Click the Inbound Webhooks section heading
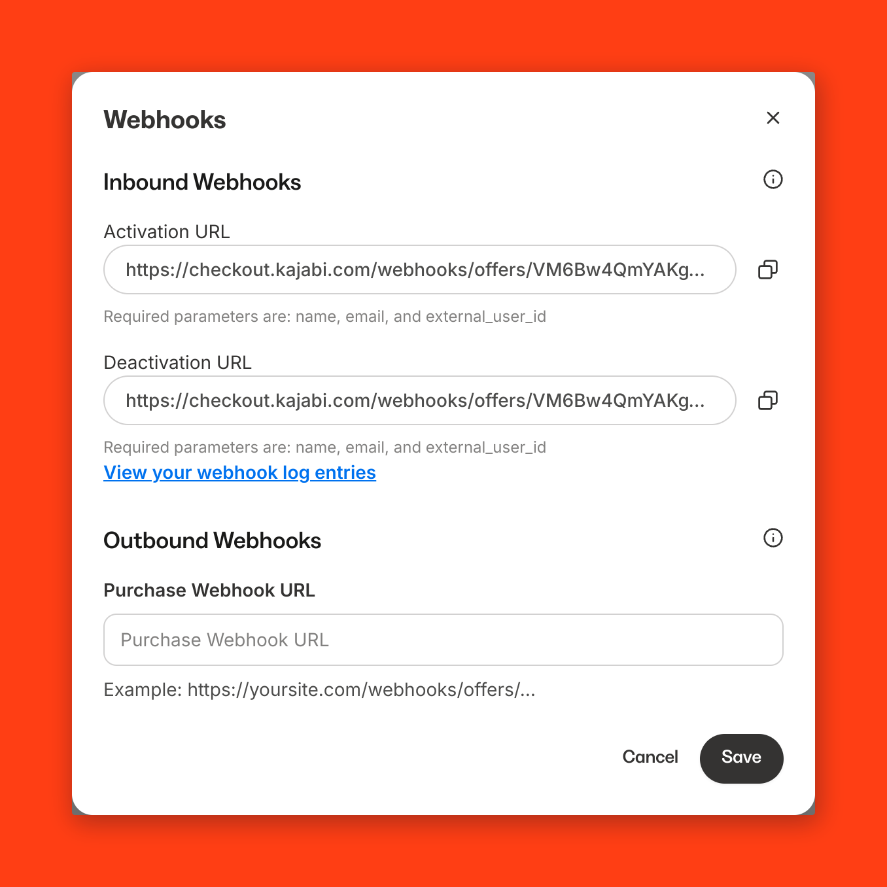This screenshot has width=887, height=887. click(202, 182)
